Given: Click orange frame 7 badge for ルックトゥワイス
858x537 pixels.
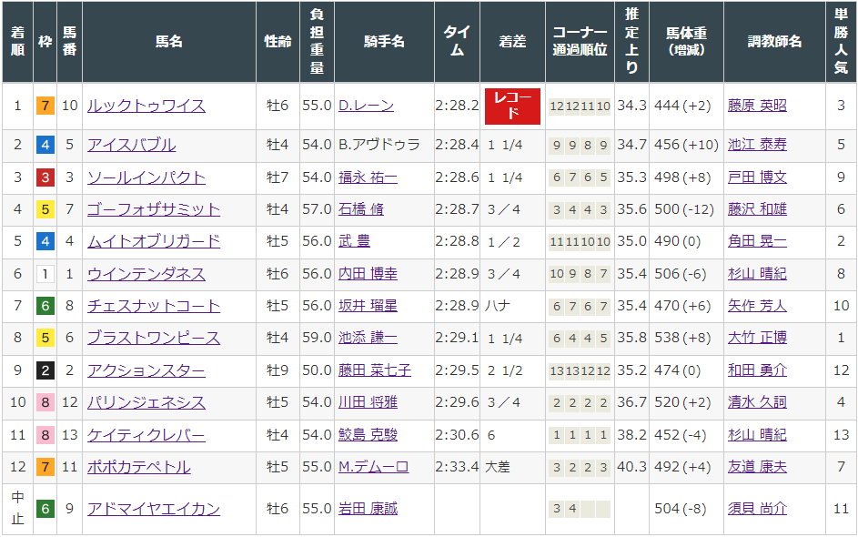Looking at the screenshot, I should (x=45, y=106).
